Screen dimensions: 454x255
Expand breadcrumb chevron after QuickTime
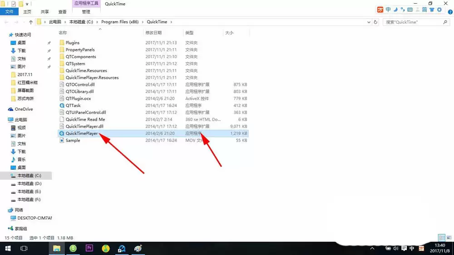click(171, 22)
